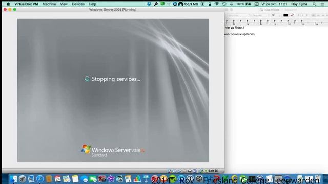
Task: Click the optical disc icon in VirtualBox status bar
Action: [x=174, y=171]
